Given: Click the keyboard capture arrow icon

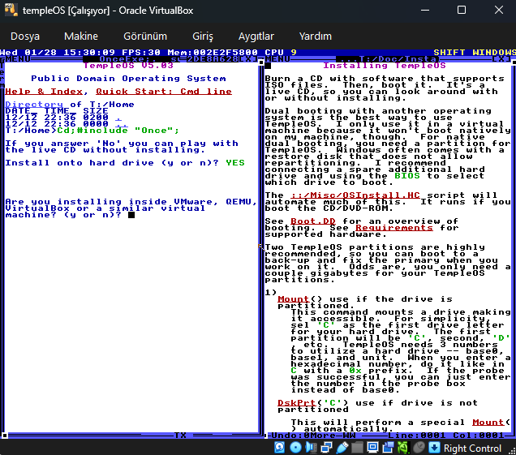Looking at the screenshot, I should [x=434, y=448].
